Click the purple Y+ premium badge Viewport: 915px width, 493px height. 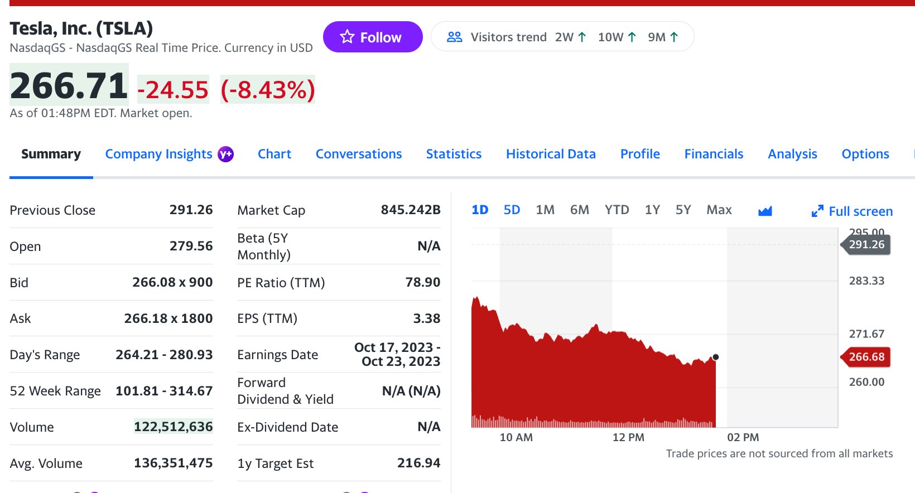tap(225, 154)
